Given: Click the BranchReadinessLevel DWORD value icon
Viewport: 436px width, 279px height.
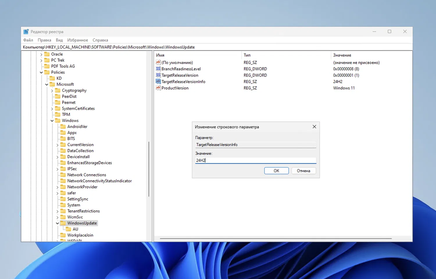Looking at the screenshot, I should pyautogui.click(x=158, y=69).
